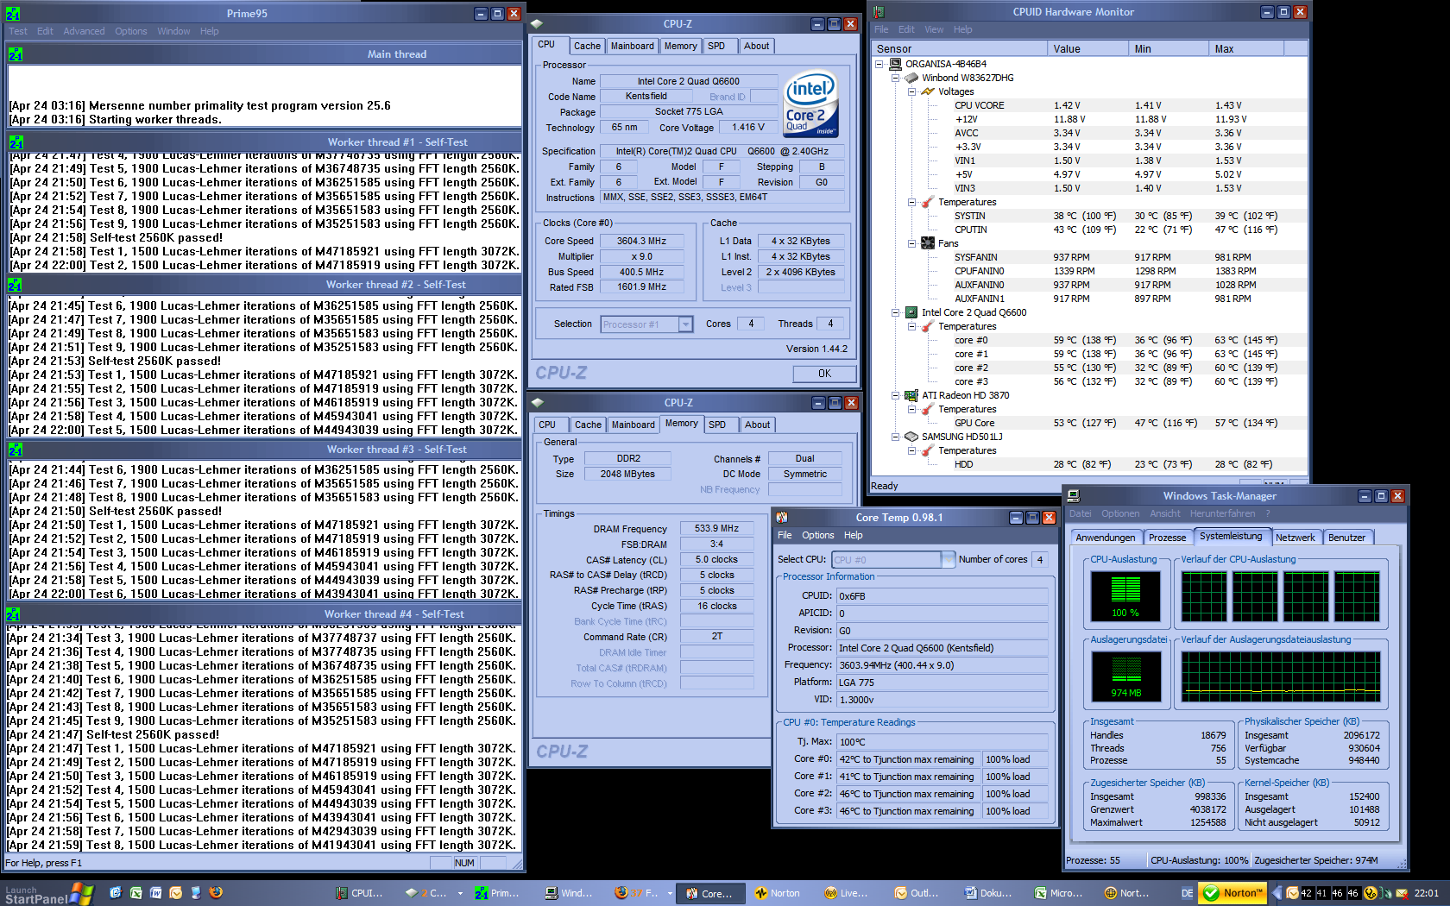Click the DRAM Frequency 533.9 MHz value

tap(716, 529)
